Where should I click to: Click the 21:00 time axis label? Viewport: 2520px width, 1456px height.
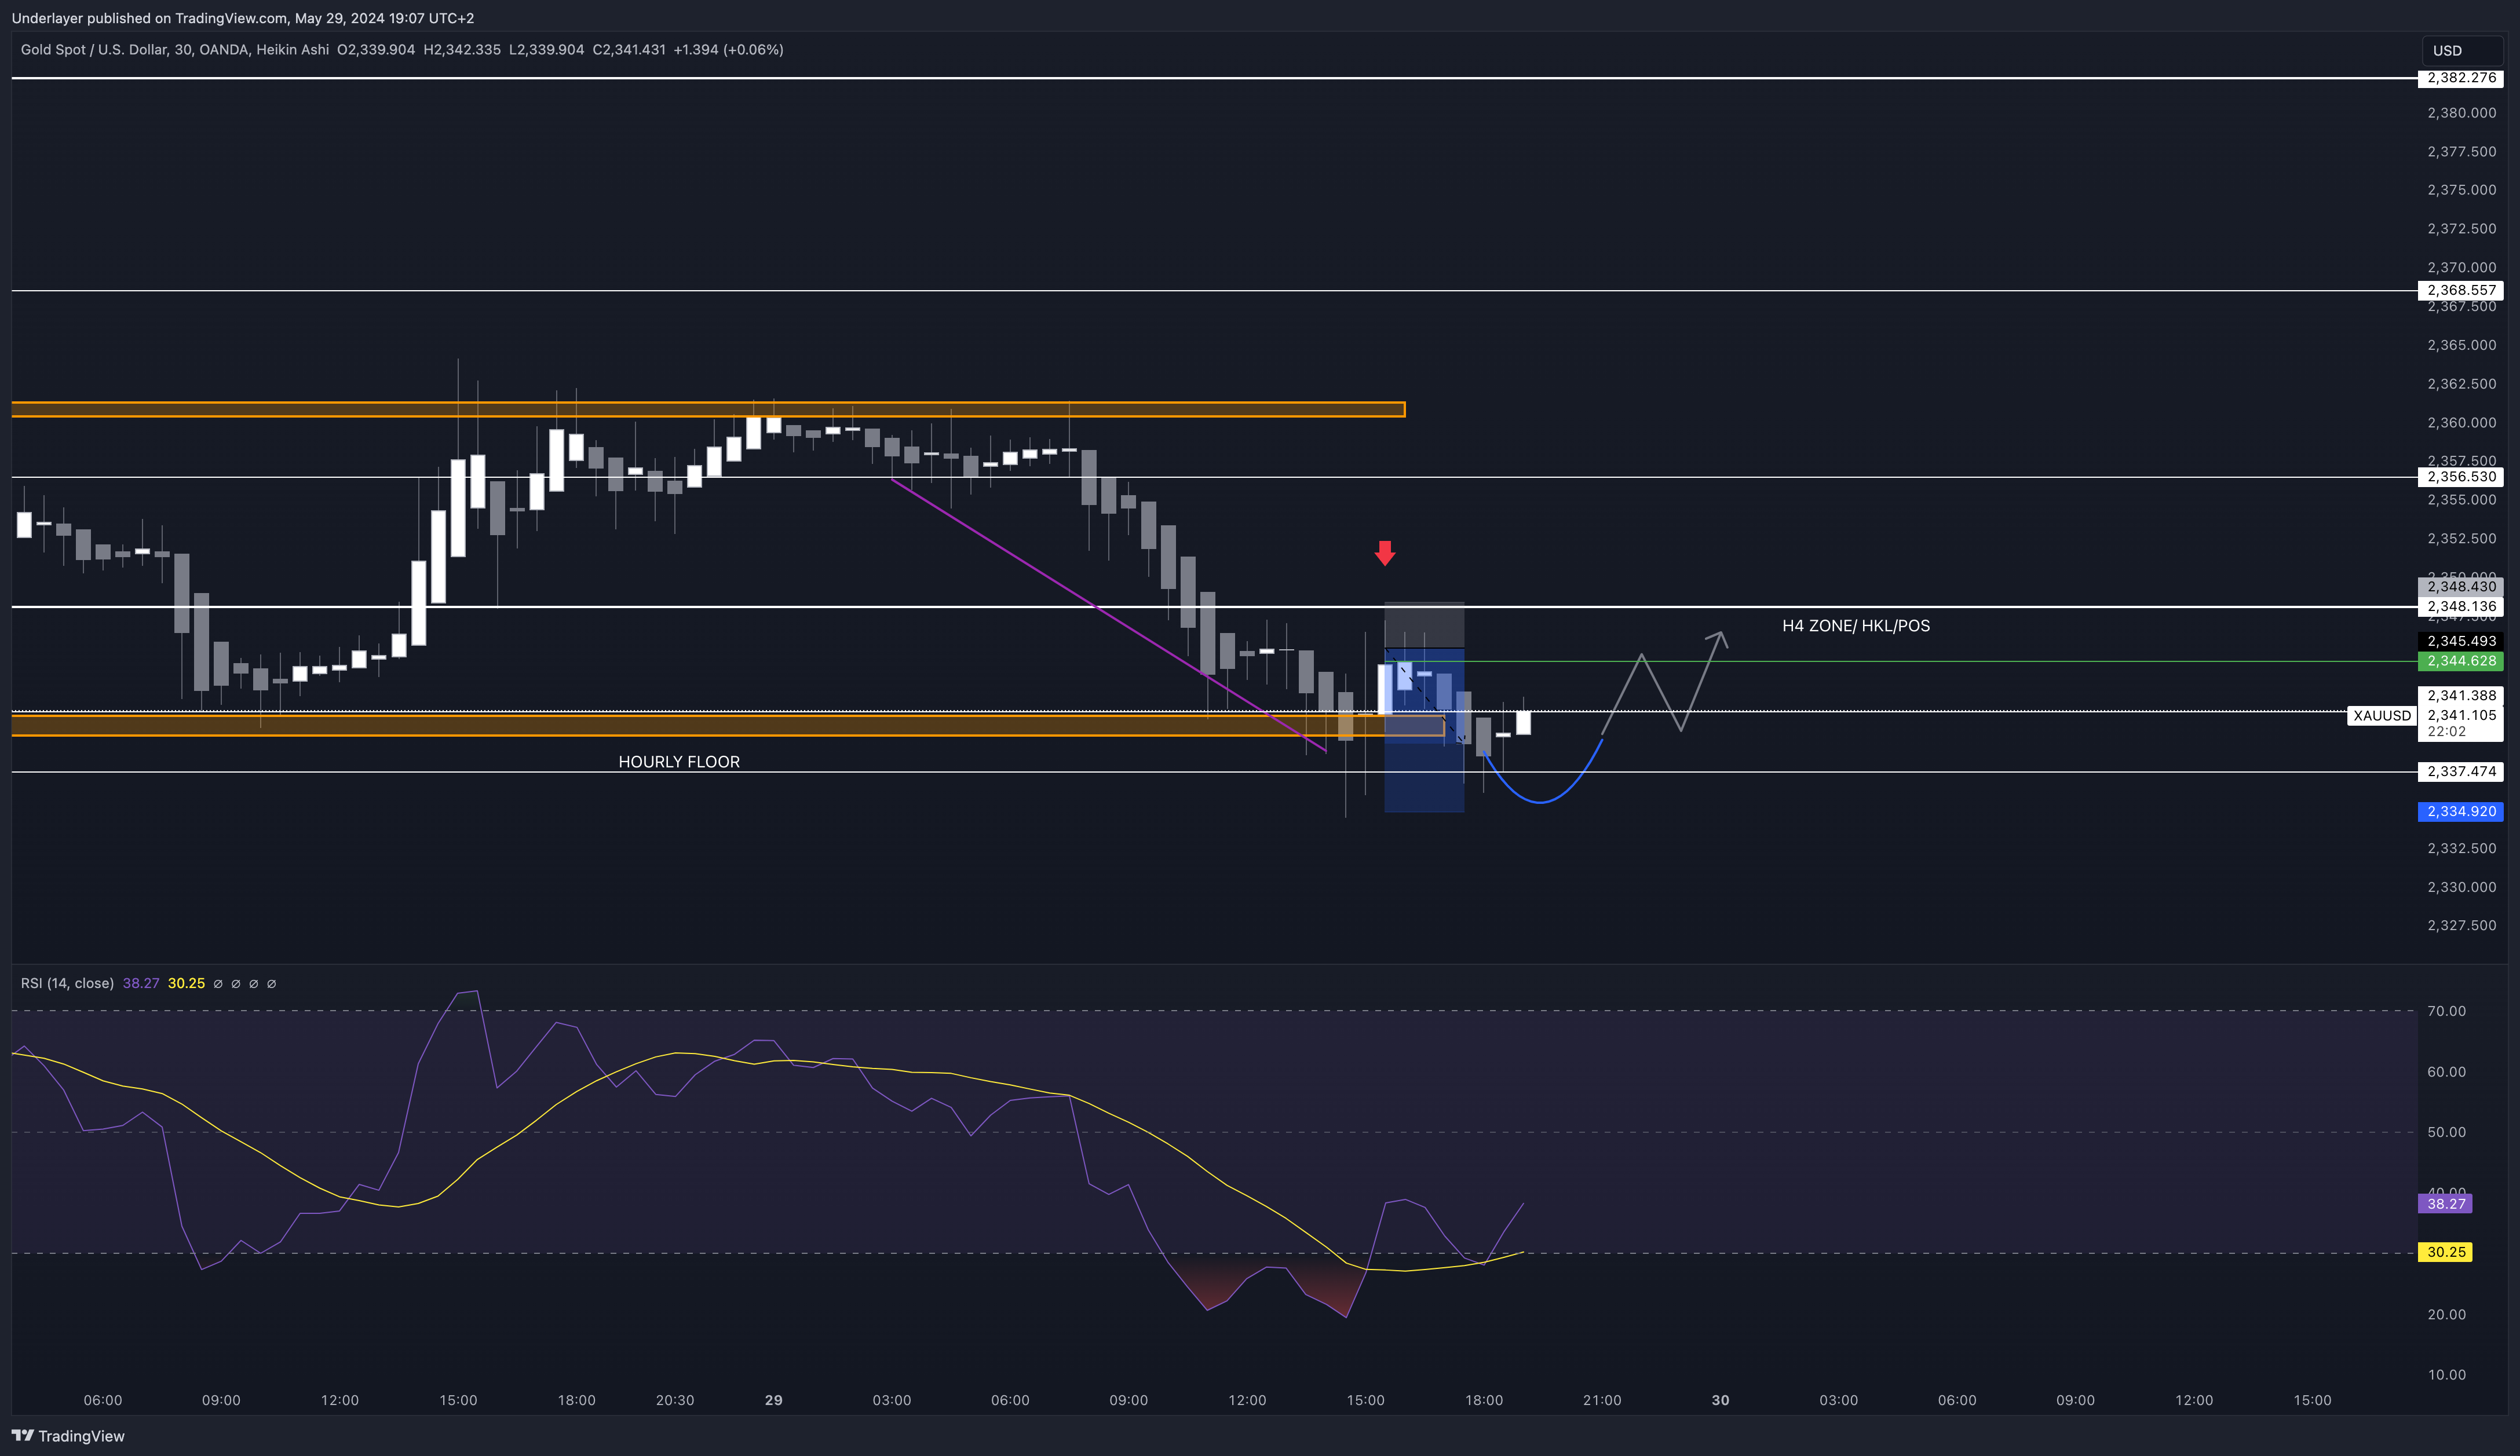pos(1602,1400)
